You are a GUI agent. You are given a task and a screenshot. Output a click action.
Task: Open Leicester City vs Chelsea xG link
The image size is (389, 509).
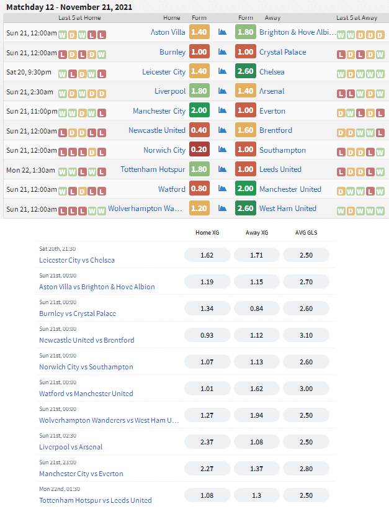(x=77, y=260)
